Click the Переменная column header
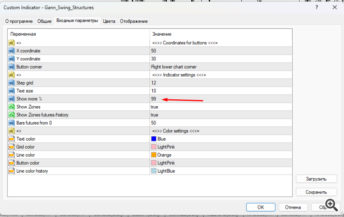Image resolution: width=344 pixels, height=217 pixels. (x=79, y=34)
